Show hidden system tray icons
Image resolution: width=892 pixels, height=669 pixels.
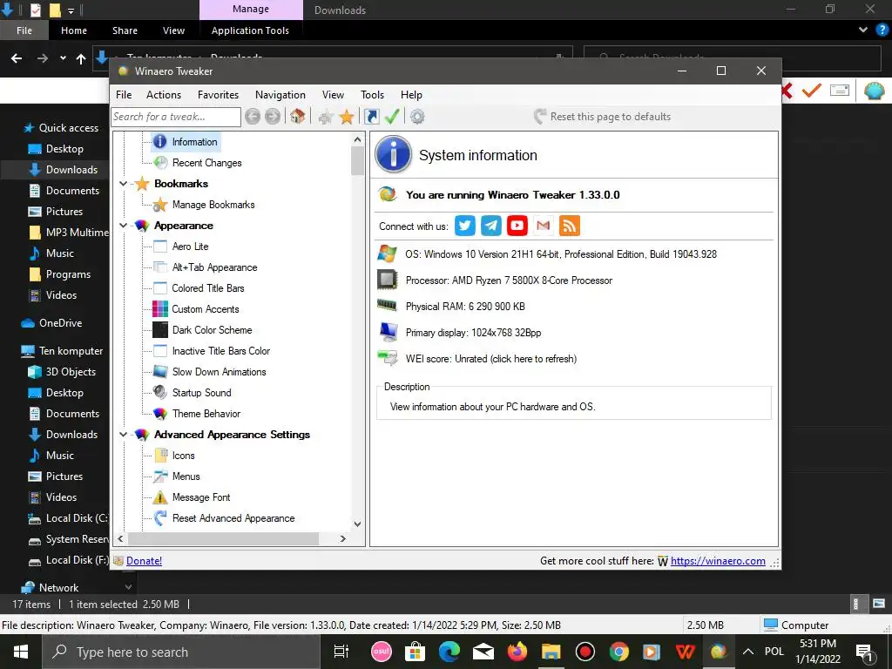pos(748,652)
